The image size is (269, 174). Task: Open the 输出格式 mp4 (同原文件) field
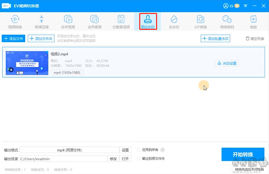(70, 150)
